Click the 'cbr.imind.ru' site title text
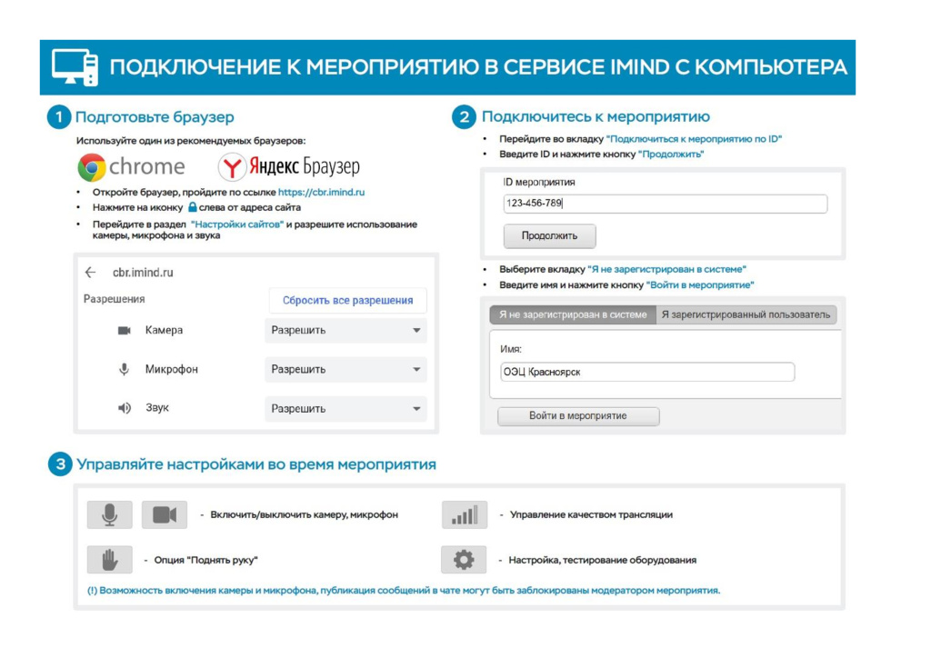The width and height of the screenshot is (931, 658). [143, 273]
